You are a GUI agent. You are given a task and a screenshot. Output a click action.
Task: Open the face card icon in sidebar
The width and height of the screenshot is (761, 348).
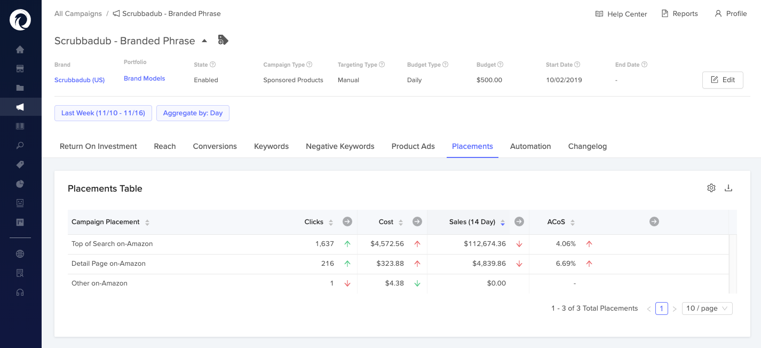tap(20, 203)
